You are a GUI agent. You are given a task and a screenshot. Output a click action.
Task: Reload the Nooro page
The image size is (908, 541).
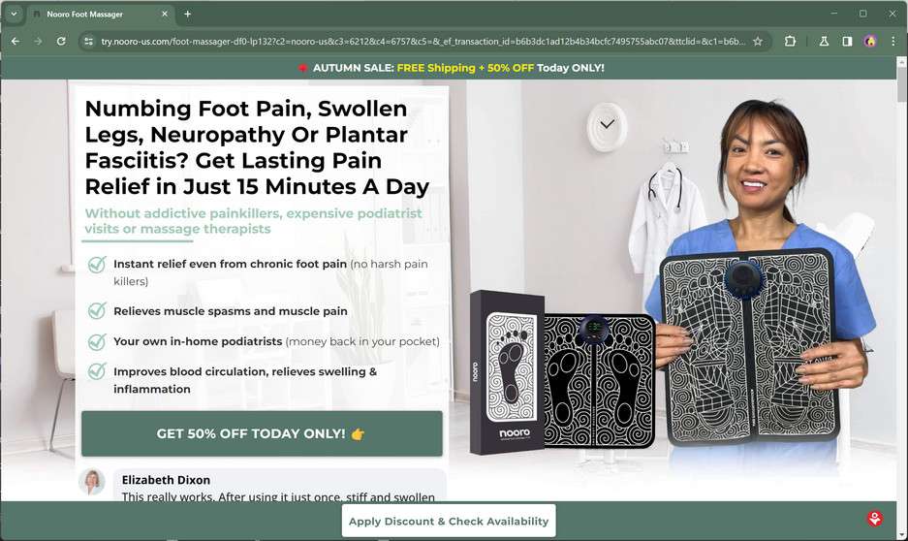coord(61,41)
